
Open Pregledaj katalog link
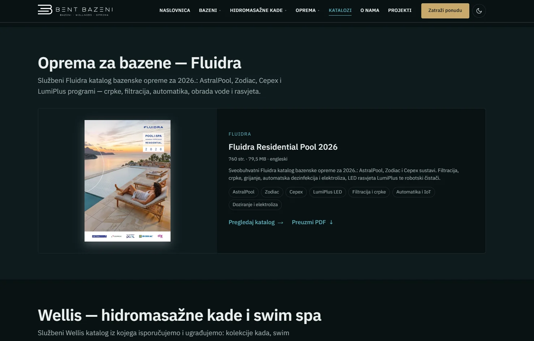(256, 222)
